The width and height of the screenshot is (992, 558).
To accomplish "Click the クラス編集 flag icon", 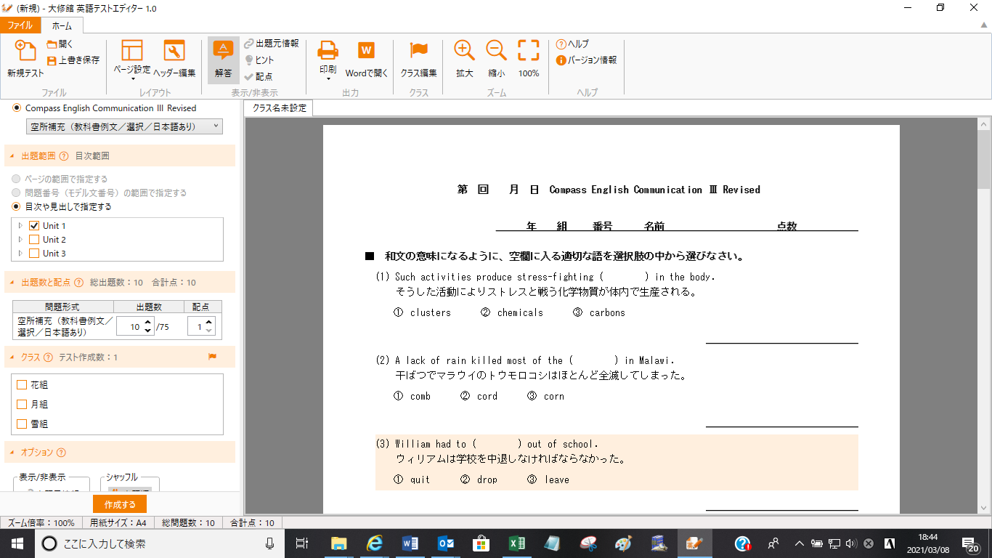I will [x=419, y=51].
